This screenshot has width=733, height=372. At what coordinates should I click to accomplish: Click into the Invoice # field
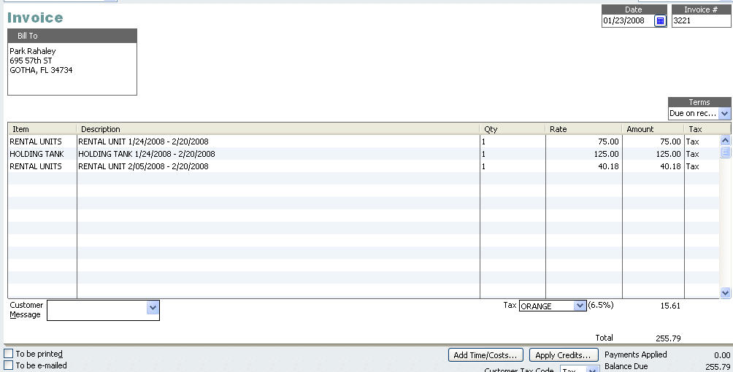coord(700,21)
